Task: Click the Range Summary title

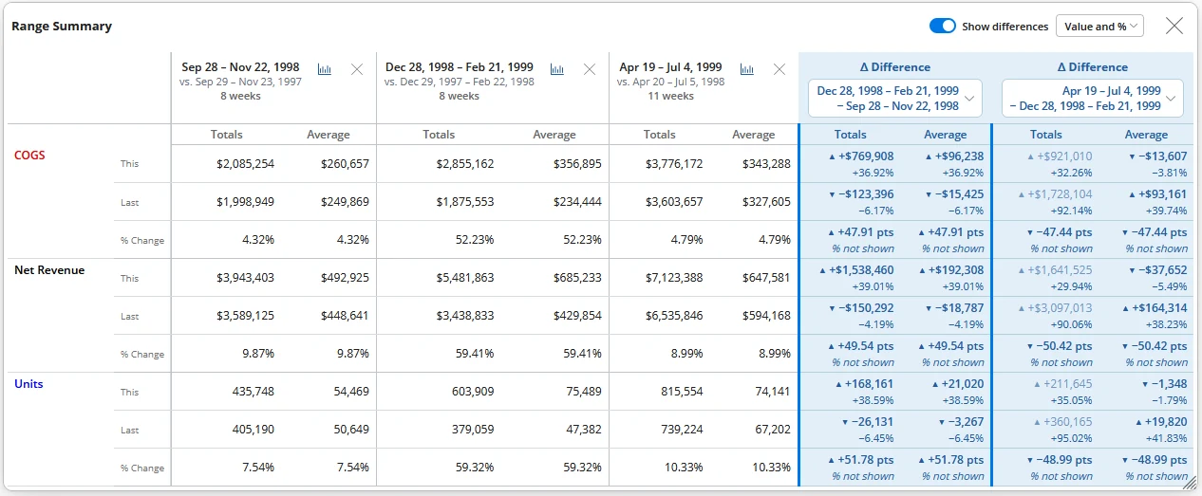Action: click(62, 27)
